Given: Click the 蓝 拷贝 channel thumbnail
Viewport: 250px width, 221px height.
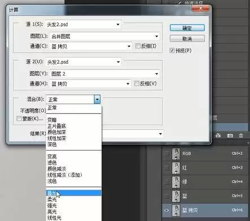Looking at the screenshot, I should (x=176, y=210).
